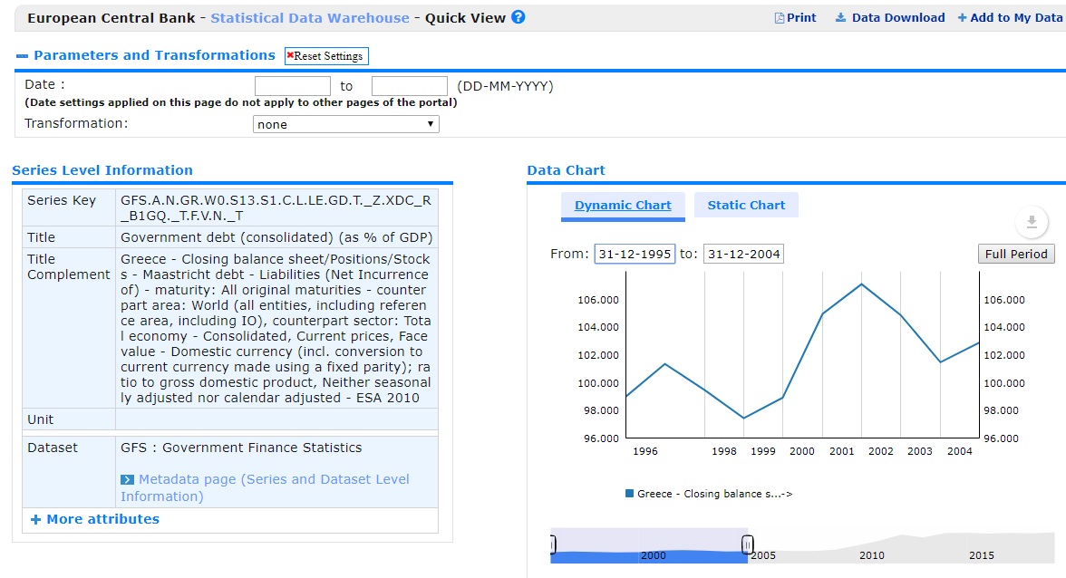Open the Transformation dropdown
This screenshot has width=1066, height=578.
tap(346, 124)
